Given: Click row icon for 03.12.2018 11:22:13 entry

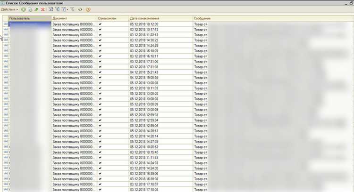Looking at the screenshot, I should (x=6, y=35).
